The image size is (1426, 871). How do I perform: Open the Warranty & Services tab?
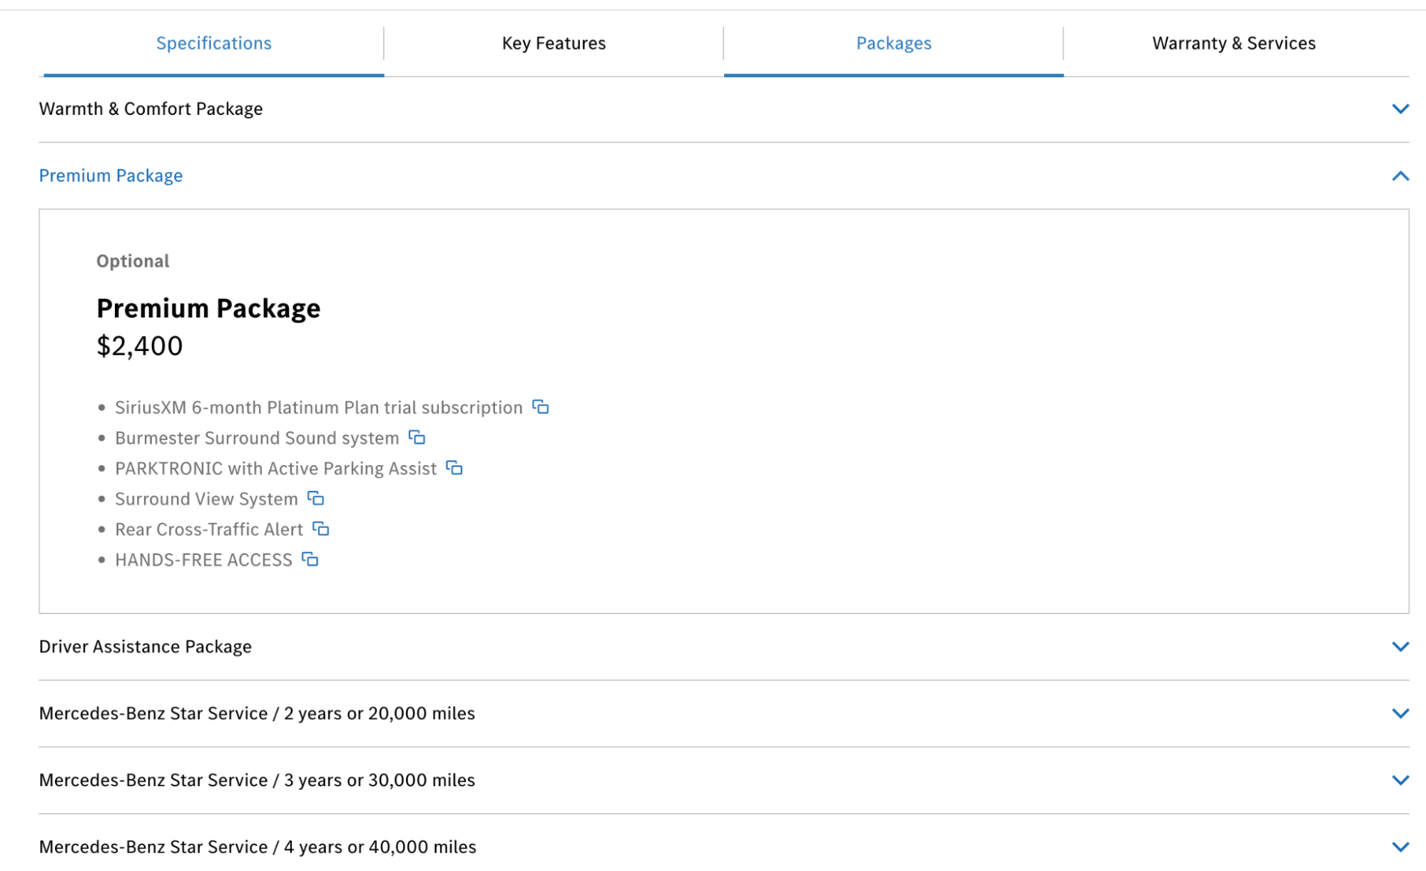coord(1233,44)
